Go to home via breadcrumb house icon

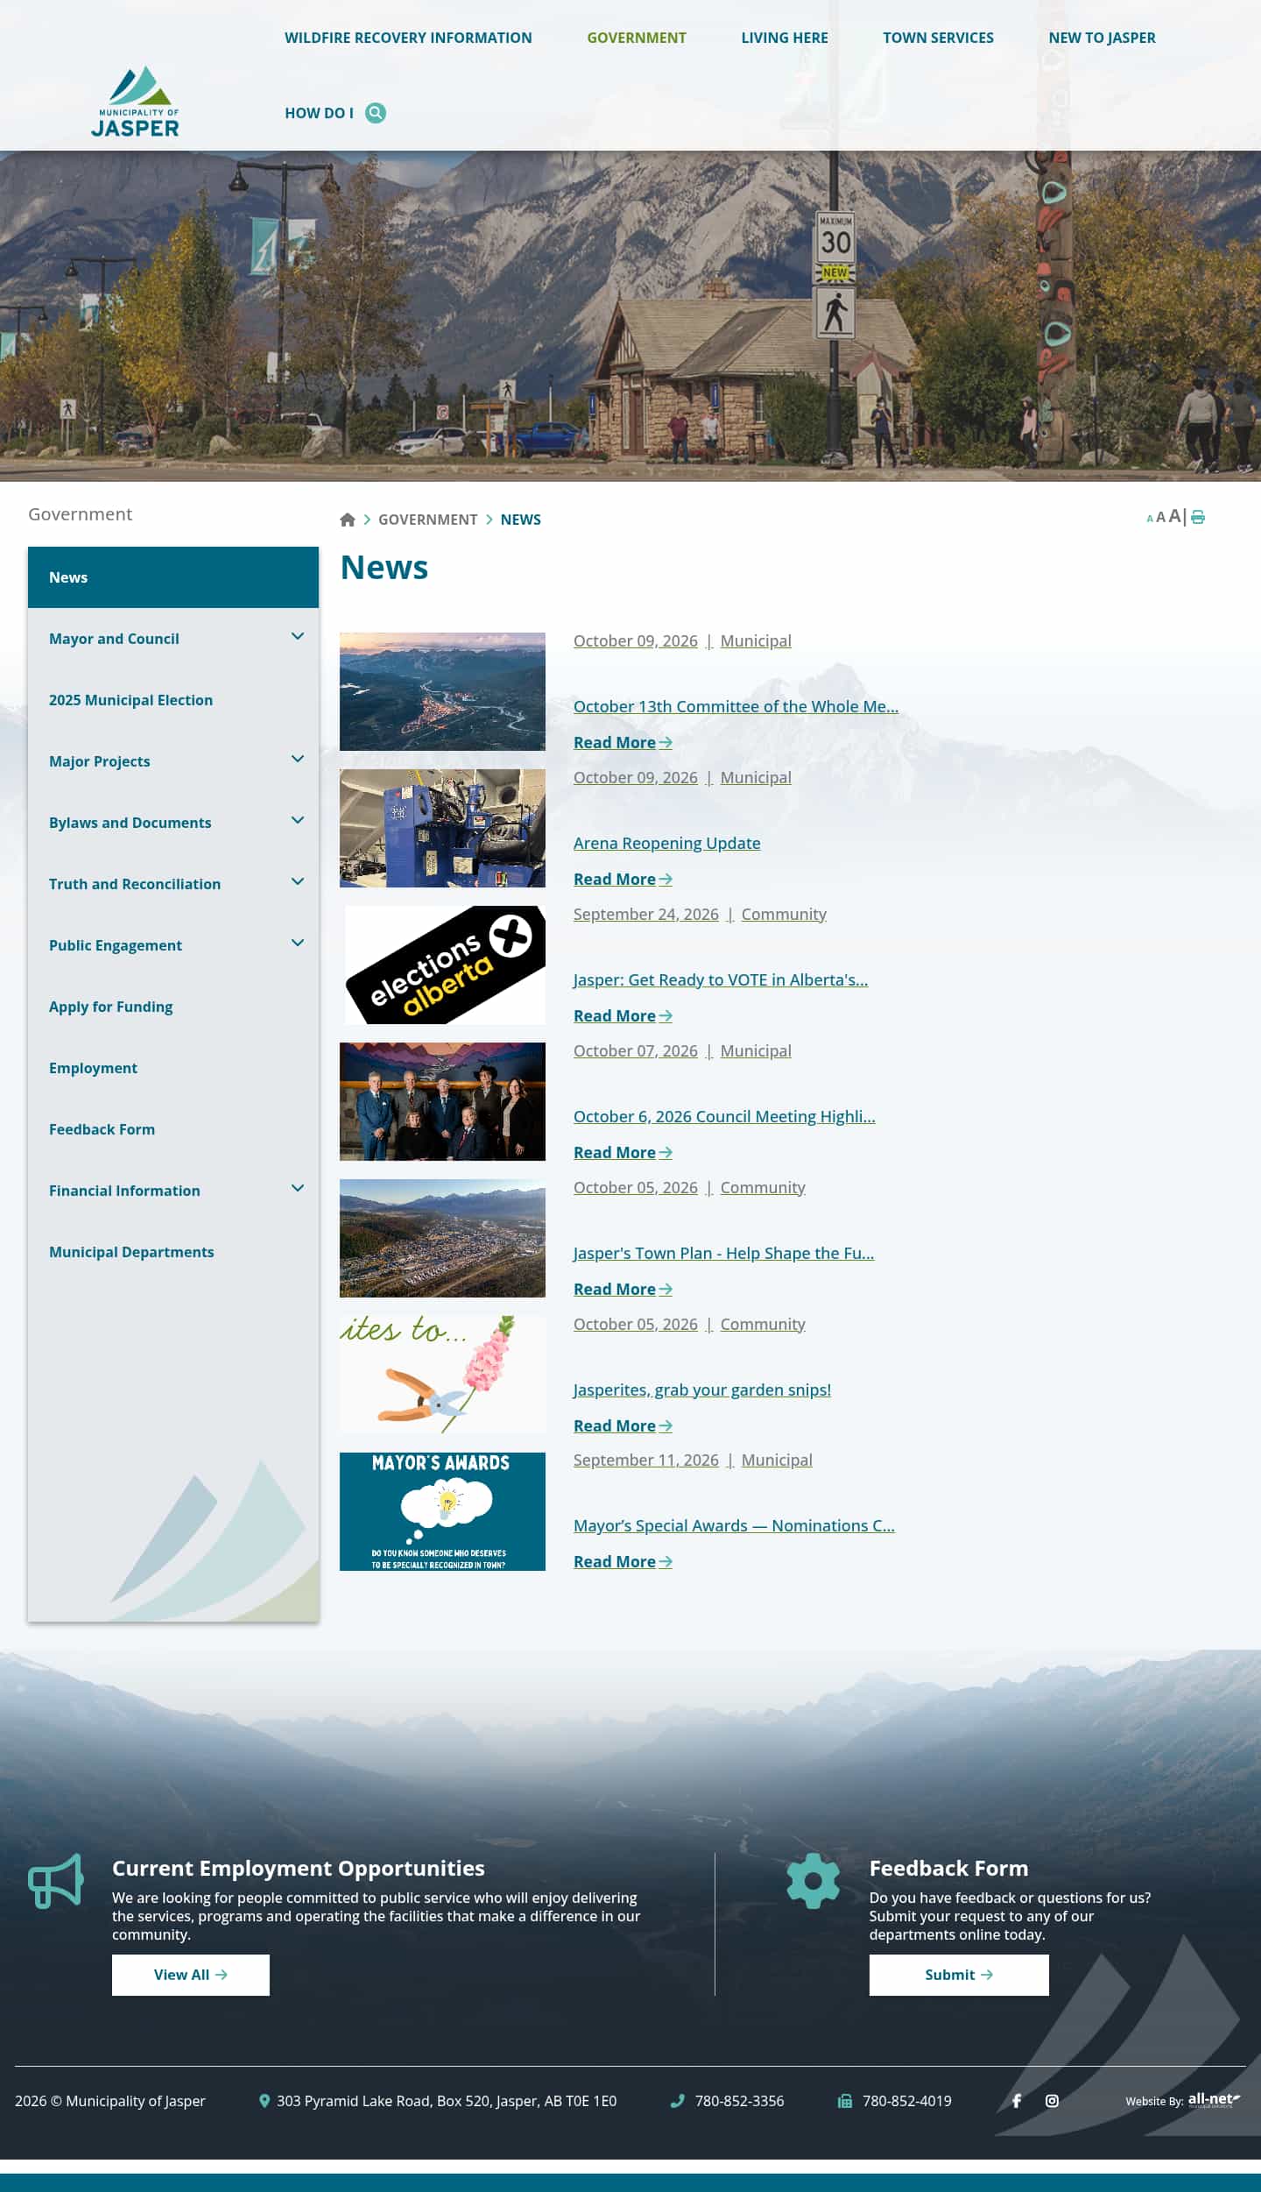(348, 520)
